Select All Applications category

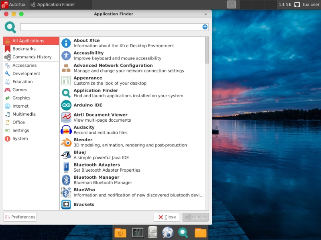[31, 41]
